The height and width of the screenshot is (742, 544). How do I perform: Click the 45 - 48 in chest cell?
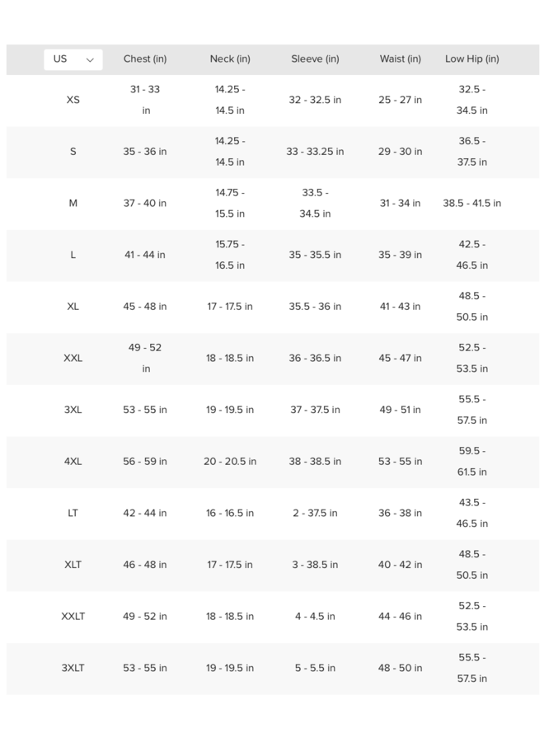[145, 307]
